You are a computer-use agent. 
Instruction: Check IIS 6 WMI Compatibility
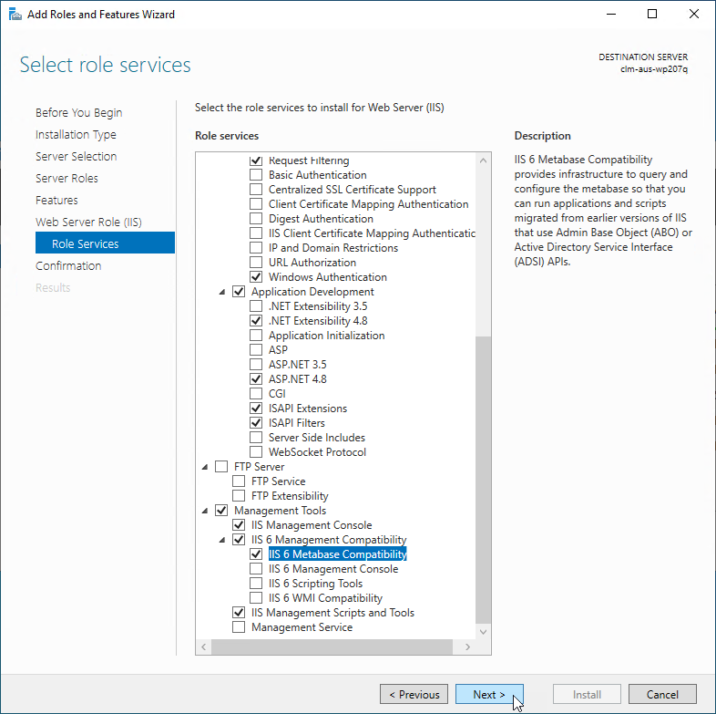coord(256,598)
